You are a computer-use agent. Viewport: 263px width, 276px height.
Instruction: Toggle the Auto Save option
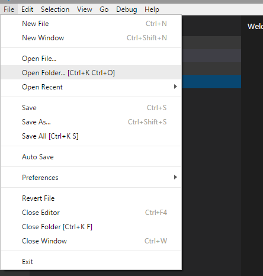pyautogui.click(x=91, y=157)
